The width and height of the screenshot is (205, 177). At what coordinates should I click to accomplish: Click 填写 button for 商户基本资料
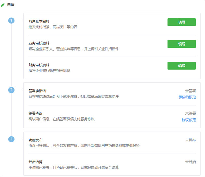[x=181, y=22]
